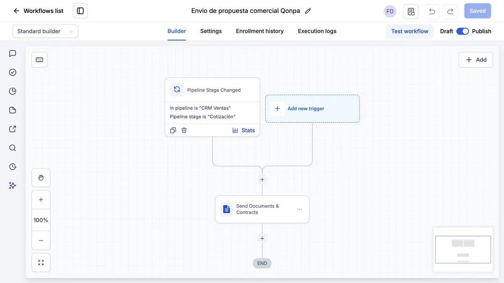The image size is (504, 283).
Task: Open the Execution logs tab
Action: tap(317, 31)
